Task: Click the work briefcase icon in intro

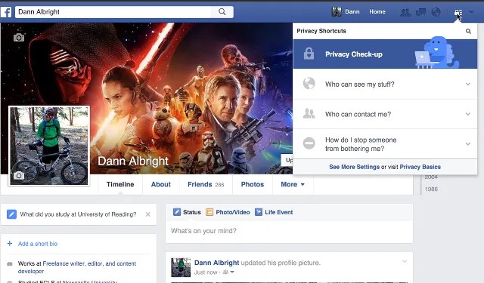Action: 10,264
